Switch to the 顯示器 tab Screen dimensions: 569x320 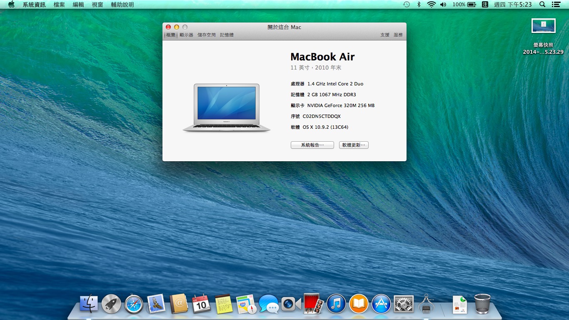coord(187,35)
